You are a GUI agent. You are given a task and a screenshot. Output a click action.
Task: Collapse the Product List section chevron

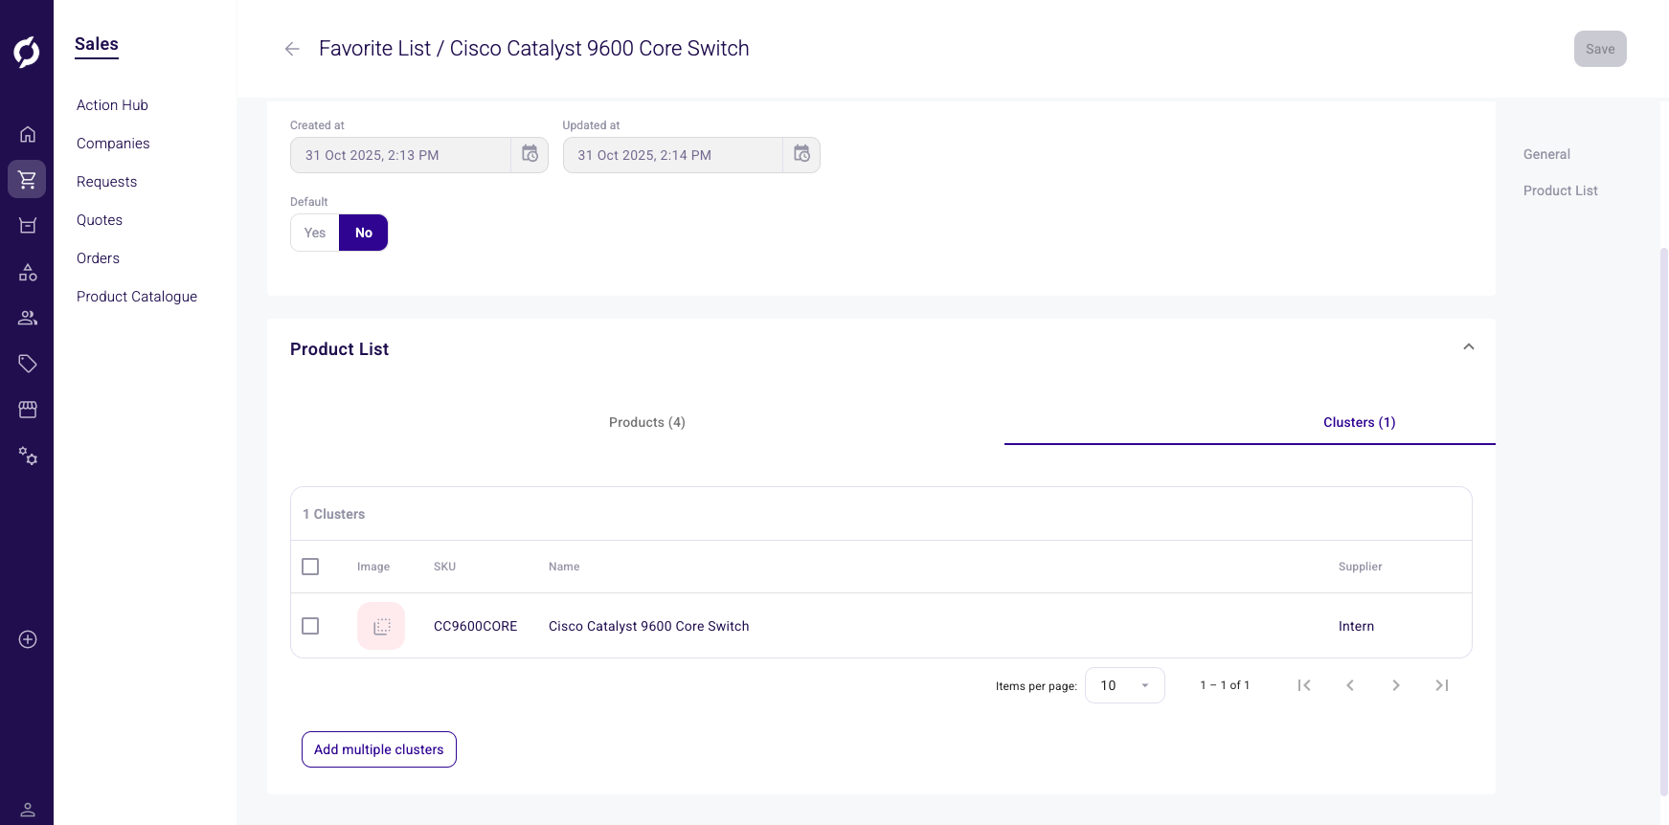[x=1468, y=347]
